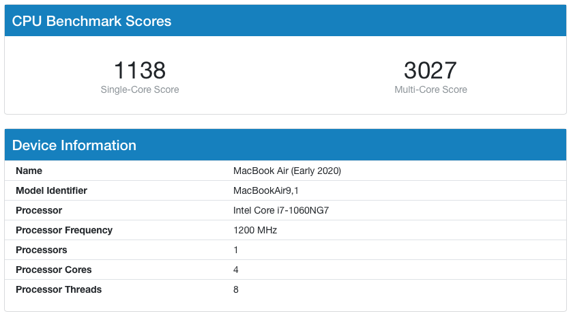571x318 pixels.
Task: Click the Multi-Core Score label
Action: (430, 89)
